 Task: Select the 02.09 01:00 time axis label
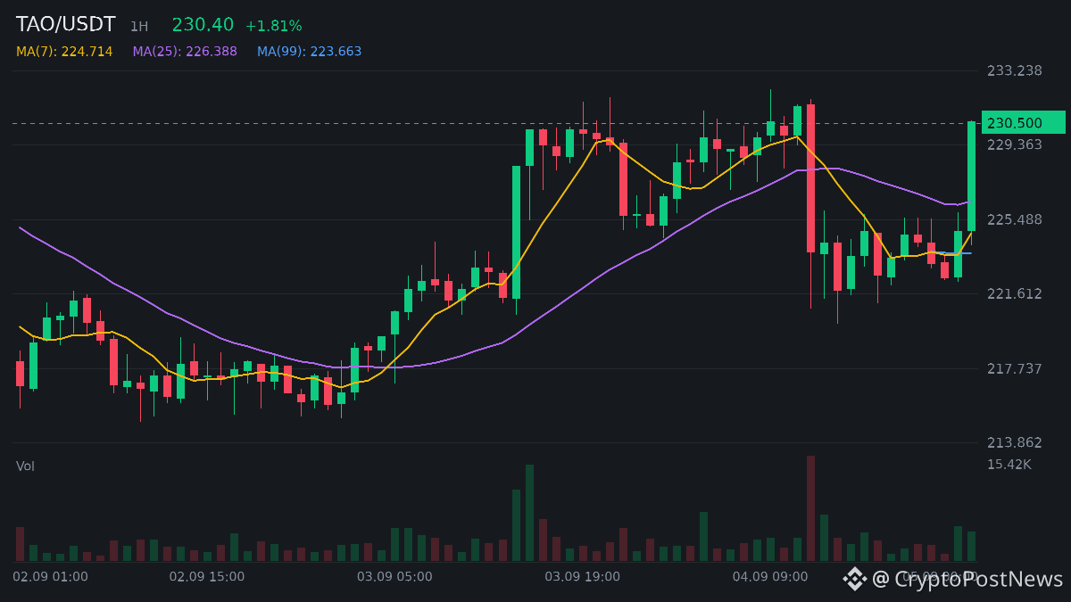pos(50,577)
